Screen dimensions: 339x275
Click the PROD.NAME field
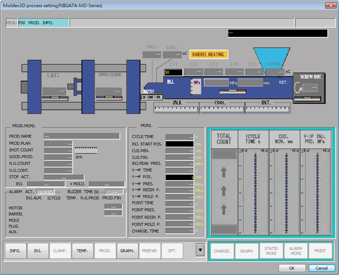(82, 136)
